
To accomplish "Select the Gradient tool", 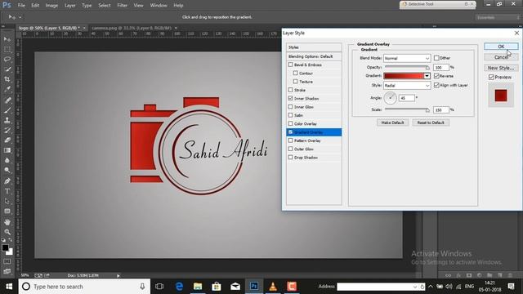I will point(7,150).
